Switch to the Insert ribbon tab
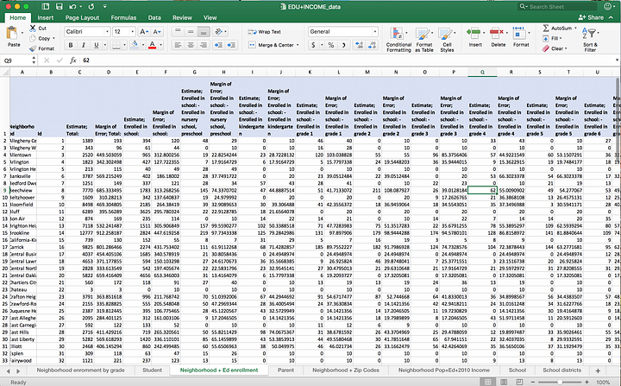The width and height of the screenshot is (621, 386). [x=46, y=18]
